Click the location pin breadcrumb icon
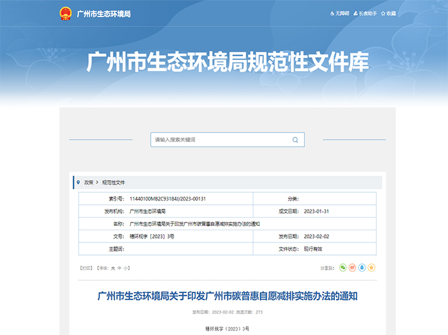Screen dimensions: 448x335 click(x=78, y=182)
